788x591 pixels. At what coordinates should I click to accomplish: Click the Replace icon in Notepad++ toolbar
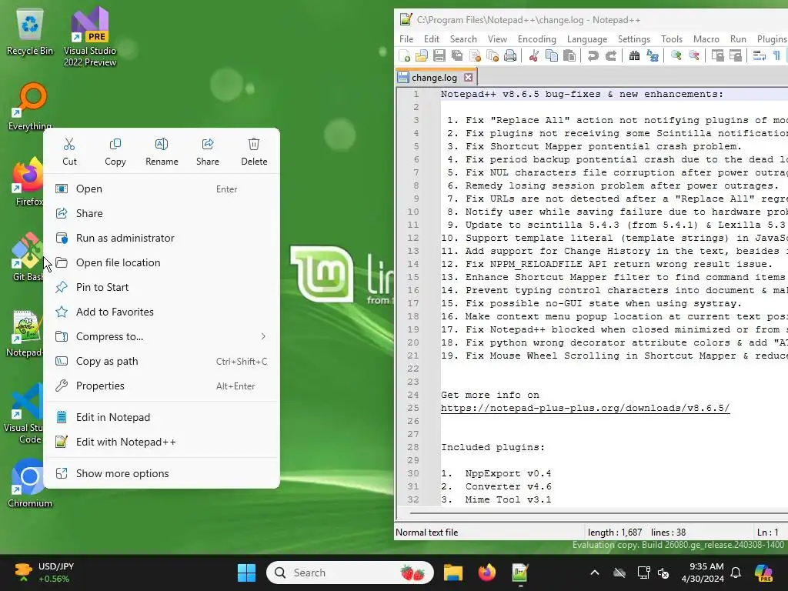(653, 55)
